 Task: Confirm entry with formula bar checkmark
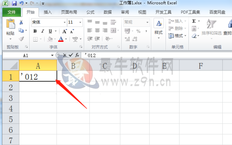[71, 55]
